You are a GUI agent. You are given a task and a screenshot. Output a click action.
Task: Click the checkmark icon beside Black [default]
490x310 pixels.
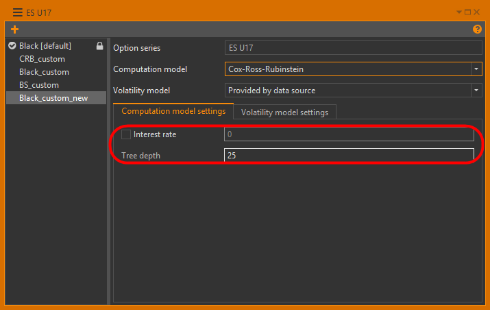pyautogui.click(x=12, y=46)
